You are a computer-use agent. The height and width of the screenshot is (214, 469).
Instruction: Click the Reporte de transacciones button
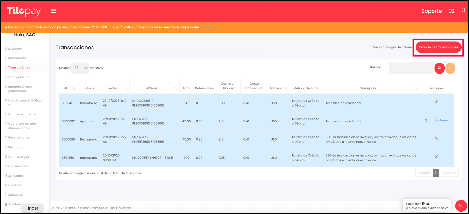[x=438, y=47]
